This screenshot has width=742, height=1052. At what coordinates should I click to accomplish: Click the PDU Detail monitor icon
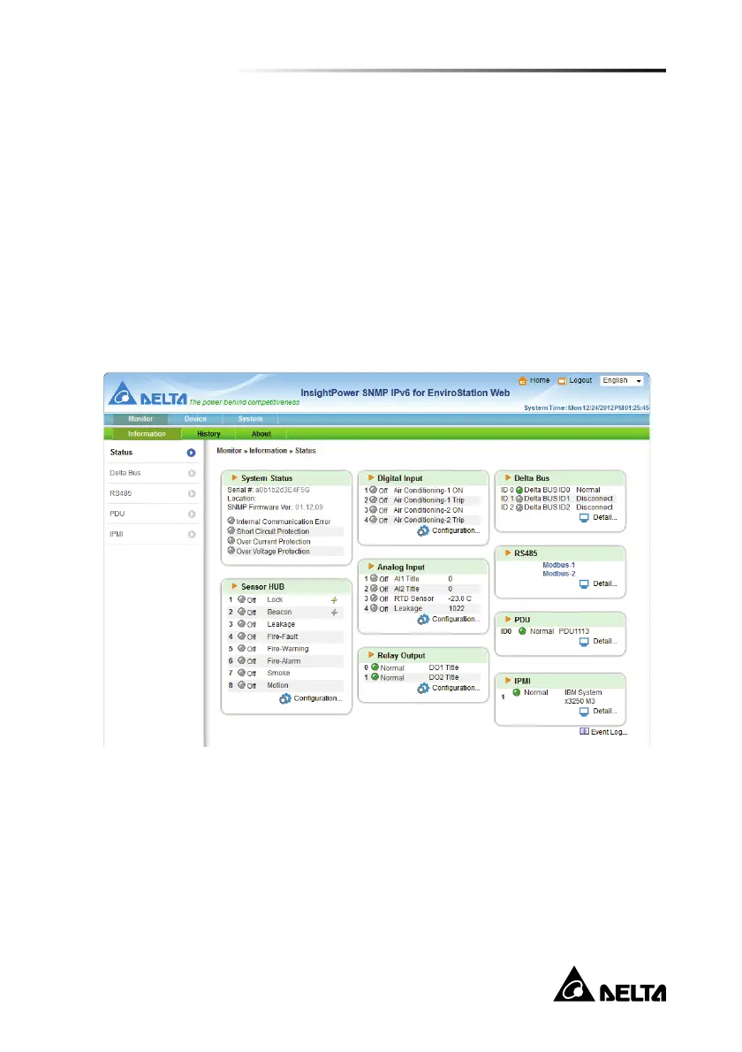[x=584, y=642]
